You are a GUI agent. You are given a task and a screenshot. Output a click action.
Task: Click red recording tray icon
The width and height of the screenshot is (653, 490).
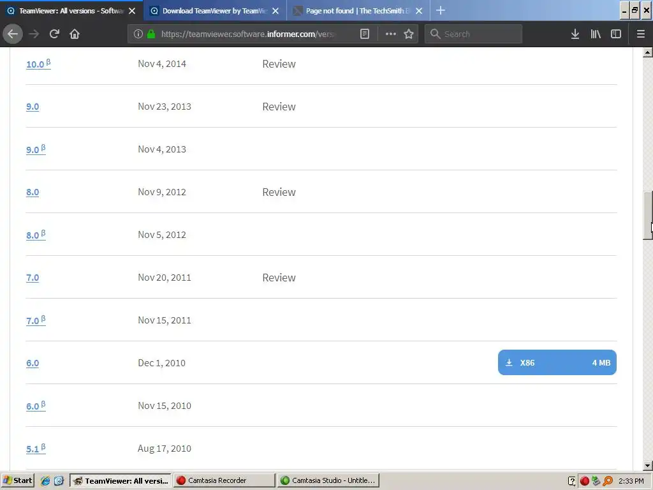(584, 481)
